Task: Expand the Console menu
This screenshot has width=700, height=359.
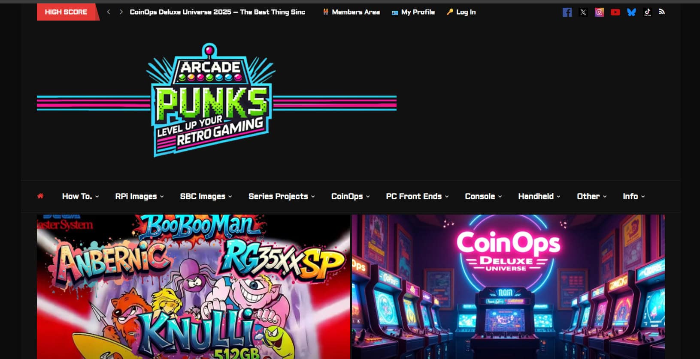Action: click(483, 196)
